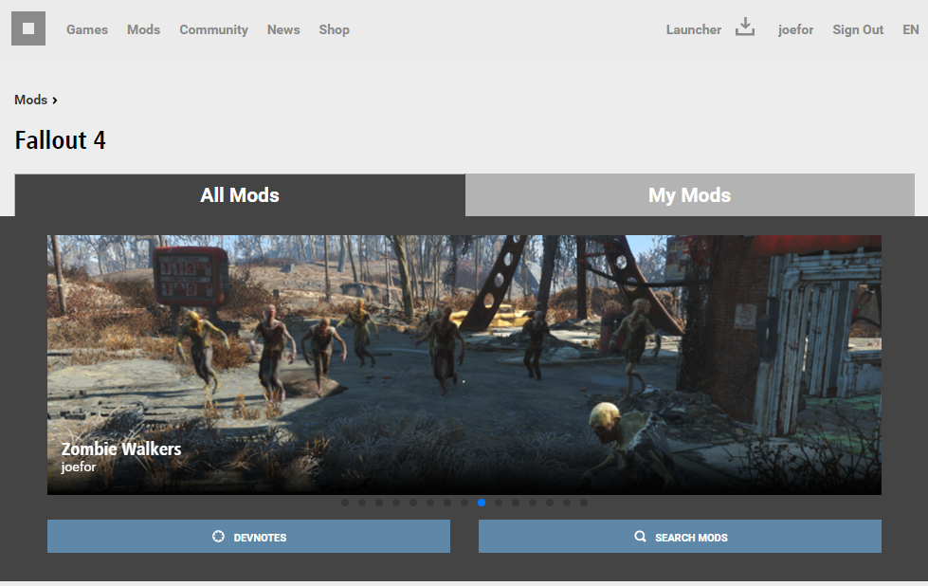The width and height of the screenshot is (928, 586).
Task: Expand the Mods breadcrumb chevron
Action: click(x=53, y=100)
